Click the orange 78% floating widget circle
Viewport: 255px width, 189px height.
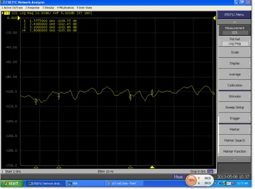191,180
